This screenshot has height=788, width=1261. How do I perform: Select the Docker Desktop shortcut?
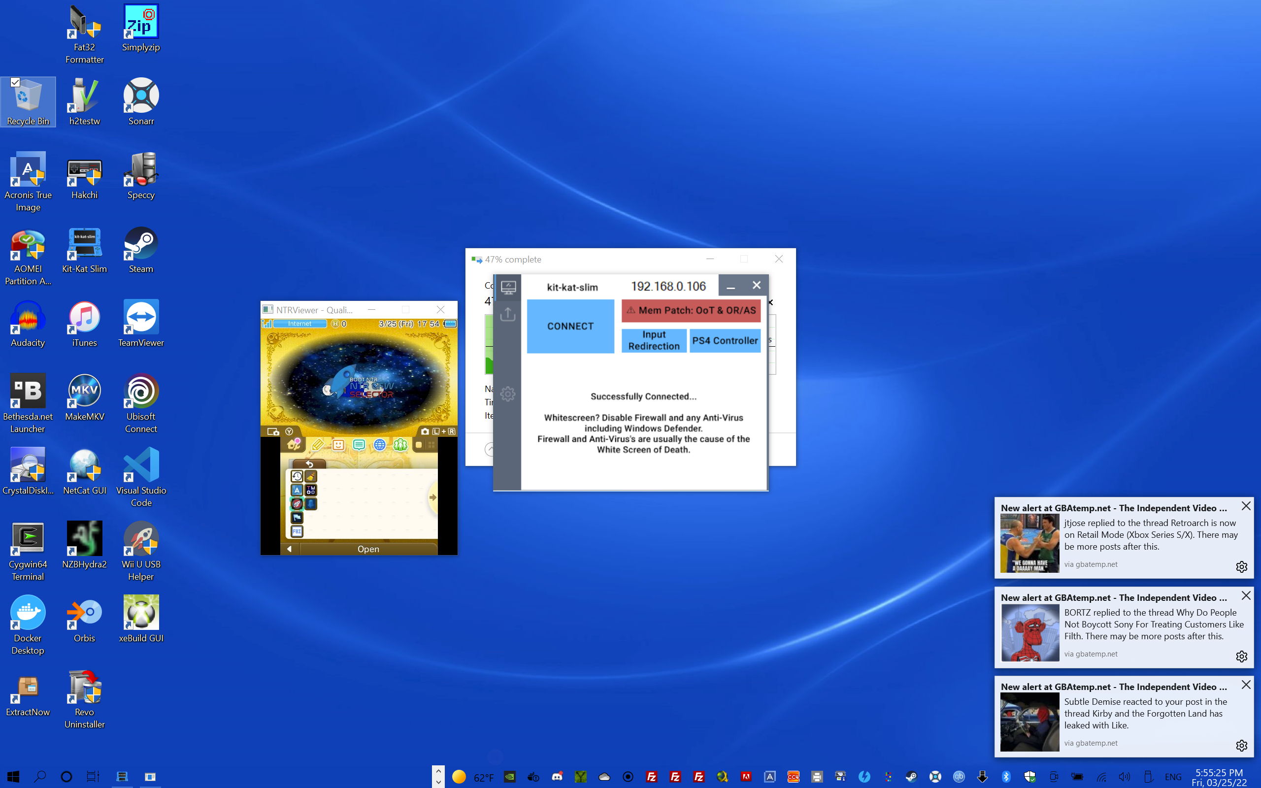pos(28,625)
